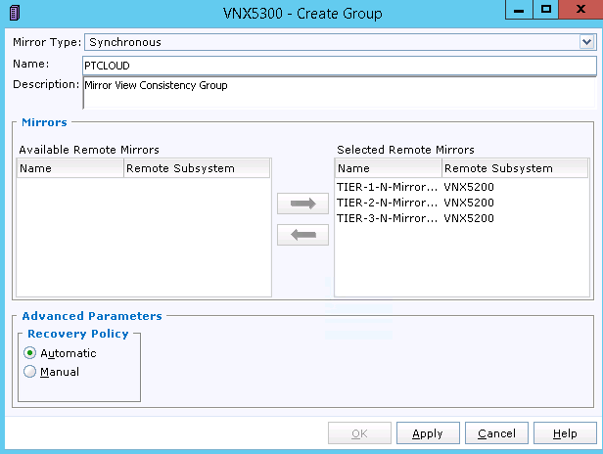Select the Automatic recovery policy
Image resolution: width=603 pixels, height=454 pixels.
click(29, 353)
